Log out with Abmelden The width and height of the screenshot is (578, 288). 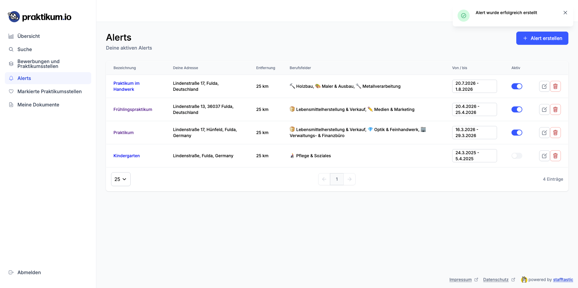pos(29,272)
